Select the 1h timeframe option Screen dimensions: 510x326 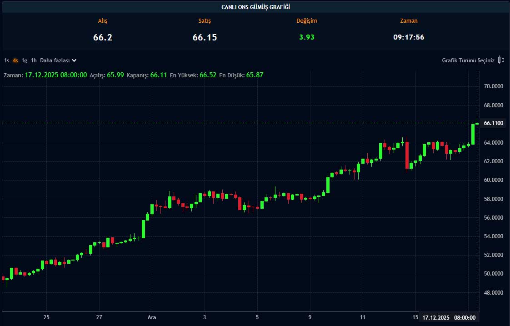[x=34, y=60]
